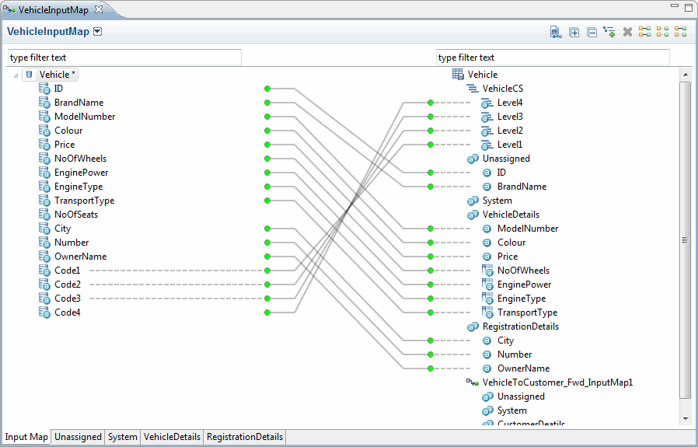Image resolution: width=698 pixels, height=447 pixels.
Task: Select the Input Map tab
Action: point(26,437)
